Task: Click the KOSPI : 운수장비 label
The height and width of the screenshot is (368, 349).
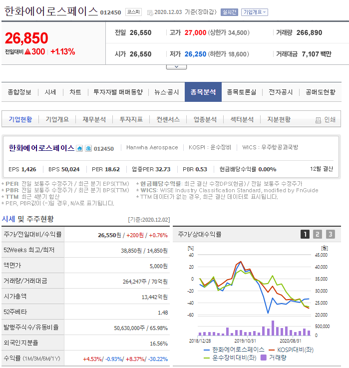Action: (210, 147)
